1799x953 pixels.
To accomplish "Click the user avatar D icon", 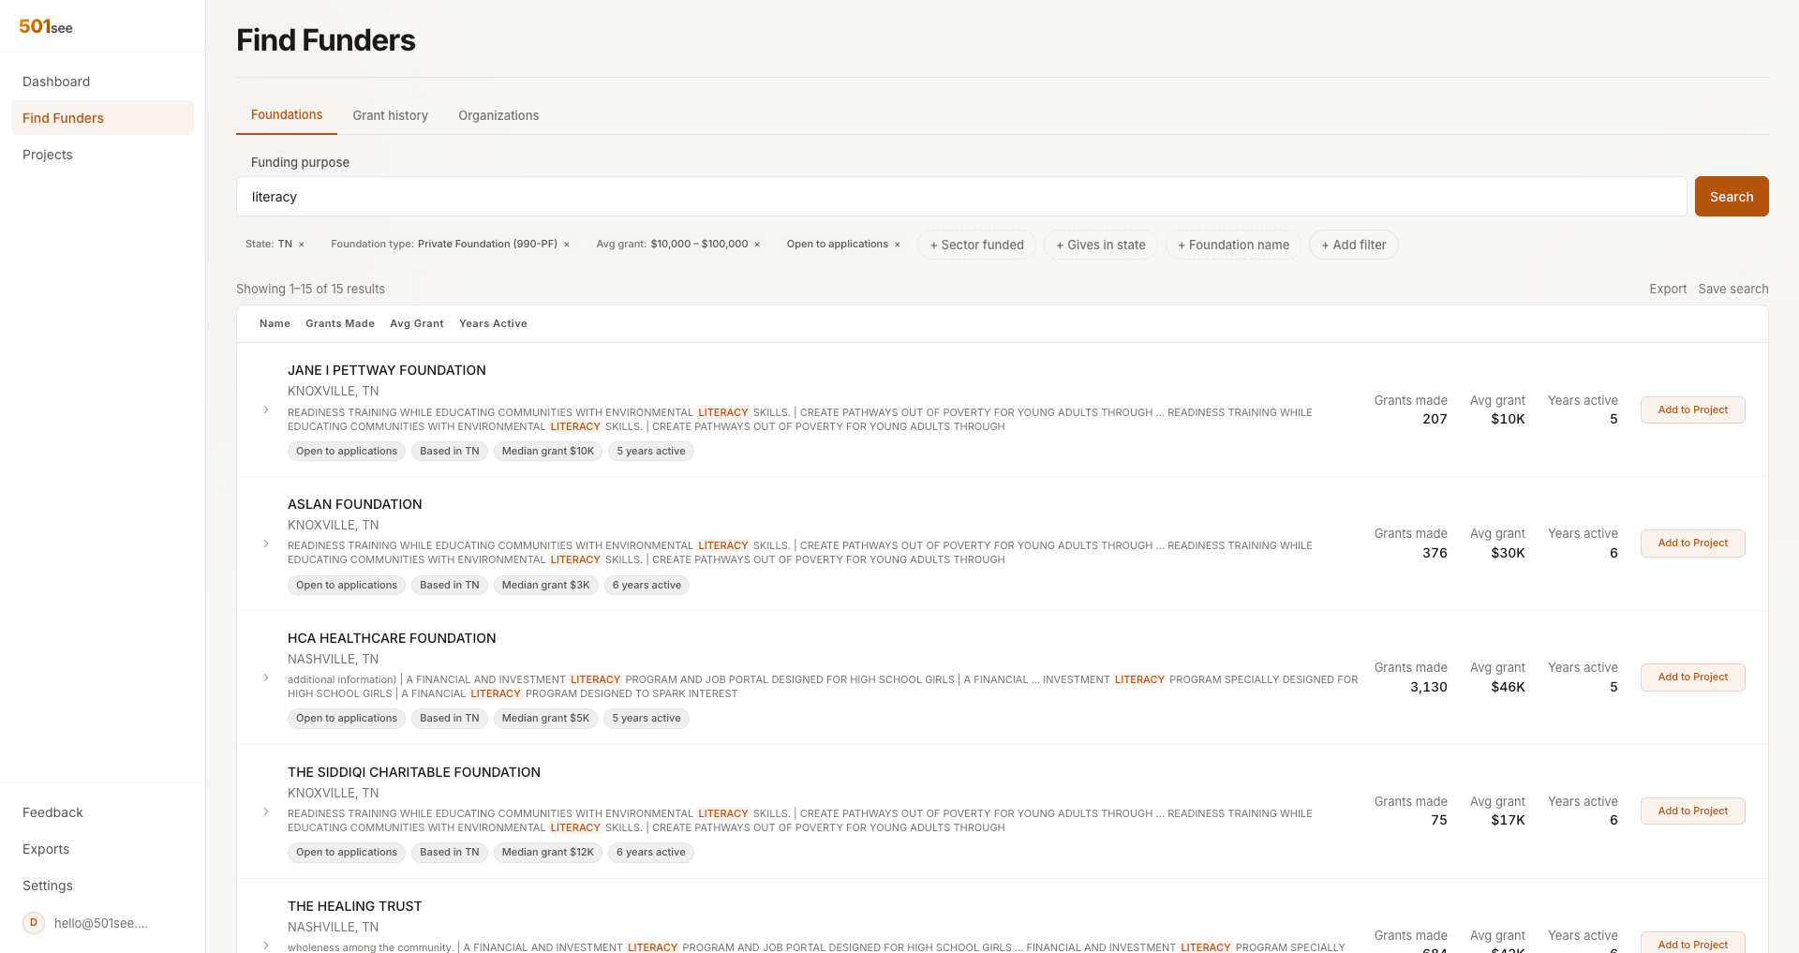I will pyautogui.click(x=34, y=923).
